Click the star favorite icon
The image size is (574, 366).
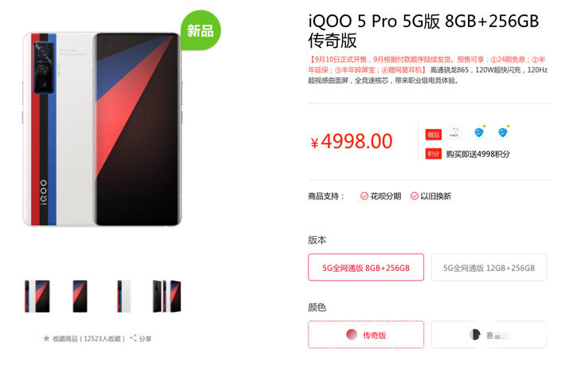(46, 338)
